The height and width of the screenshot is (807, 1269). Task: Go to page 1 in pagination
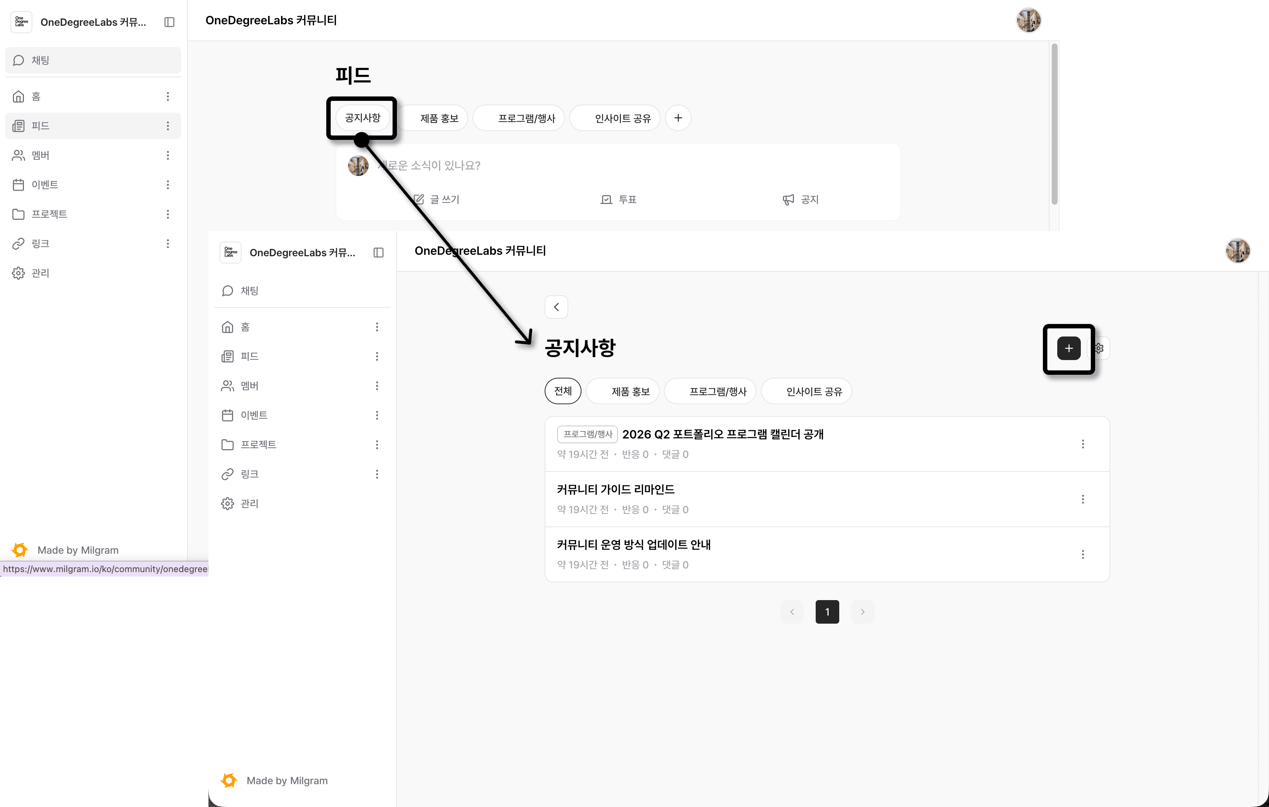827,612
